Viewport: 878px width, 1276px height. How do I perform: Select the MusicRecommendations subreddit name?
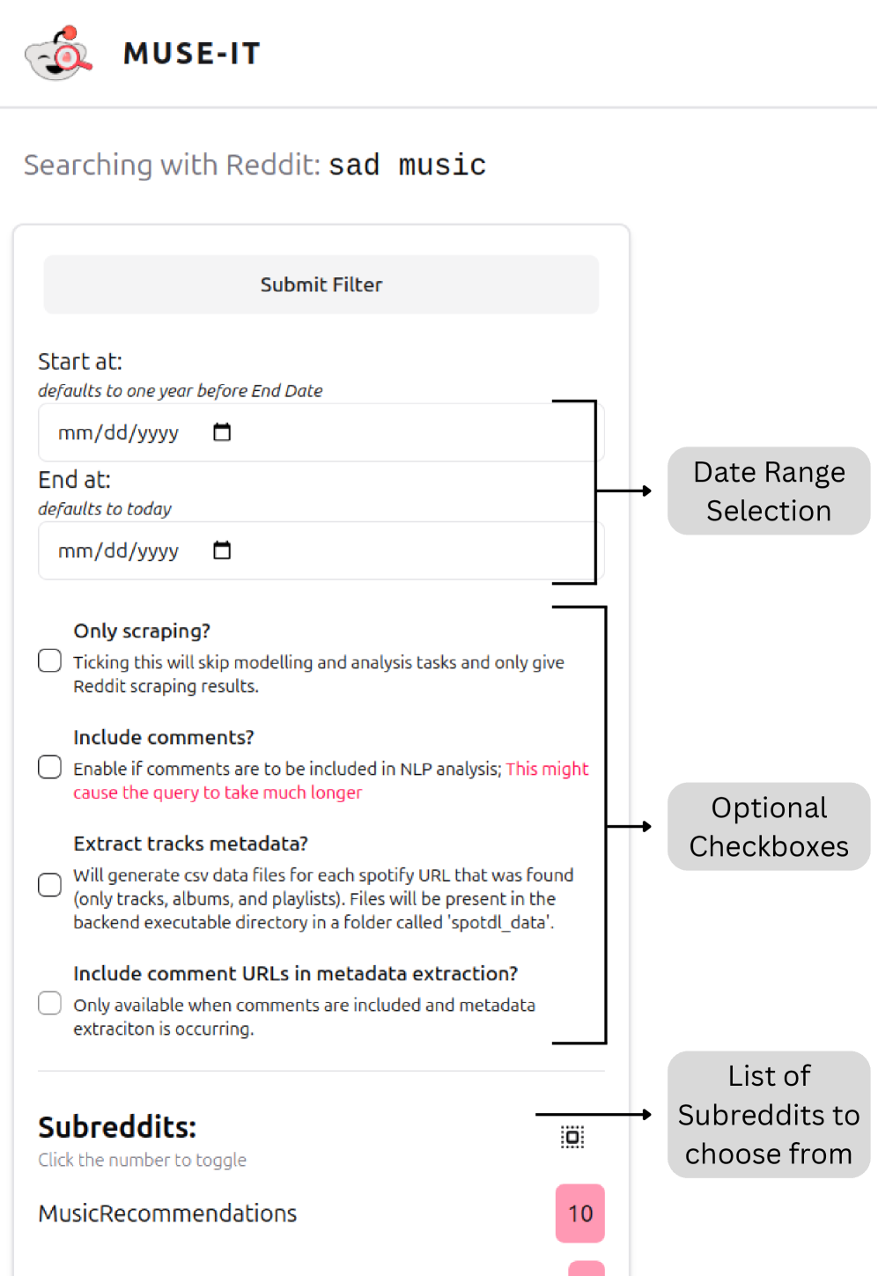(x=167, y=1213)
